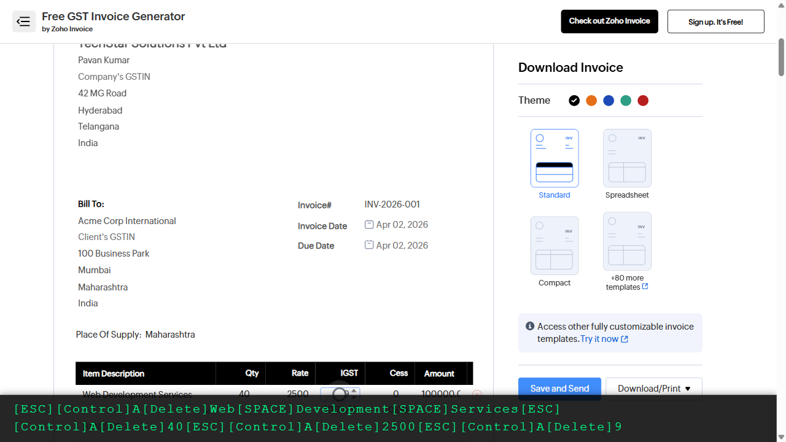Select the Standard template thumbnail
786x442 pixels.
point(554,158)
